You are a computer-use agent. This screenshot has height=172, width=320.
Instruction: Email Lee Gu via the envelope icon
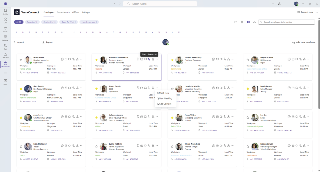pos(293,117)
